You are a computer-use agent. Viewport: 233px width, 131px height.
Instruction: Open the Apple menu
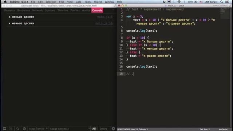[5, 2]
